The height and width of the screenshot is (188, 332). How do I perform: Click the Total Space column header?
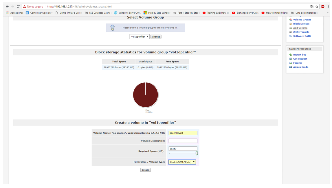pos(119,62)
